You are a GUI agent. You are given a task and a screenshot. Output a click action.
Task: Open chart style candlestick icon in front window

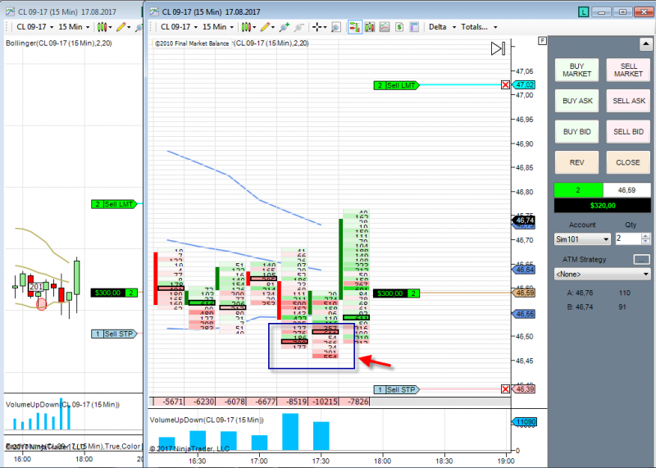tap(246, 27)
